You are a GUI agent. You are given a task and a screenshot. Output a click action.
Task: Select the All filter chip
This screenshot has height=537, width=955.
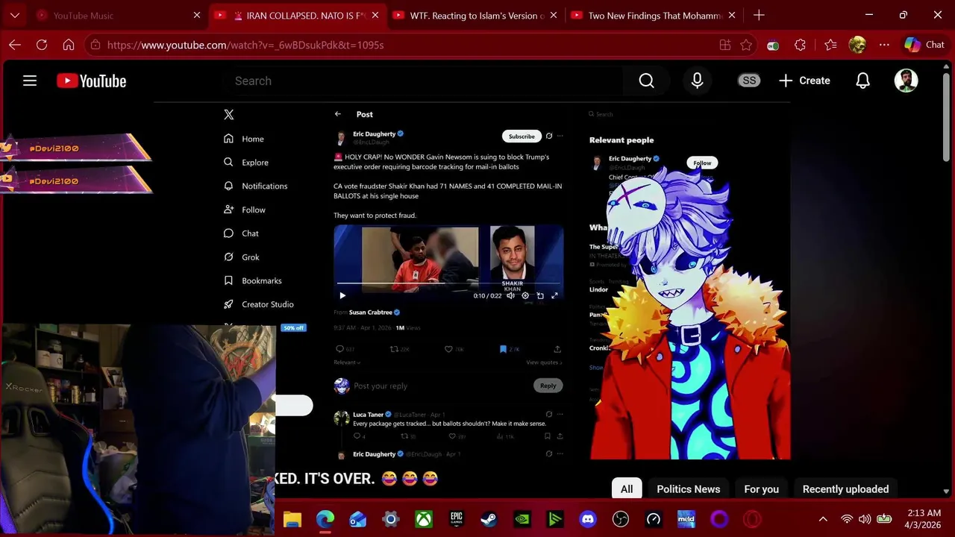tap(627, 489)
